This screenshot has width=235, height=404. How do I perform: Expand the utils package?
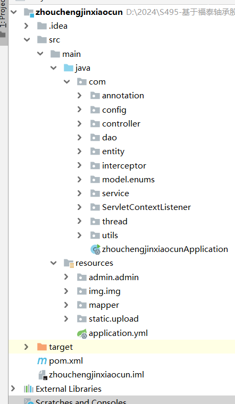click(x=80, y=235)
